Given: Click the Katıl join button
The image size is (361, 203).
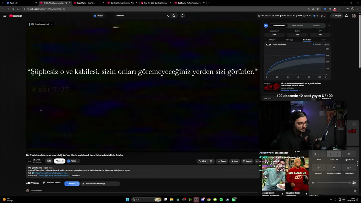Looking at the screenshot, I should [x=49, y=161].
